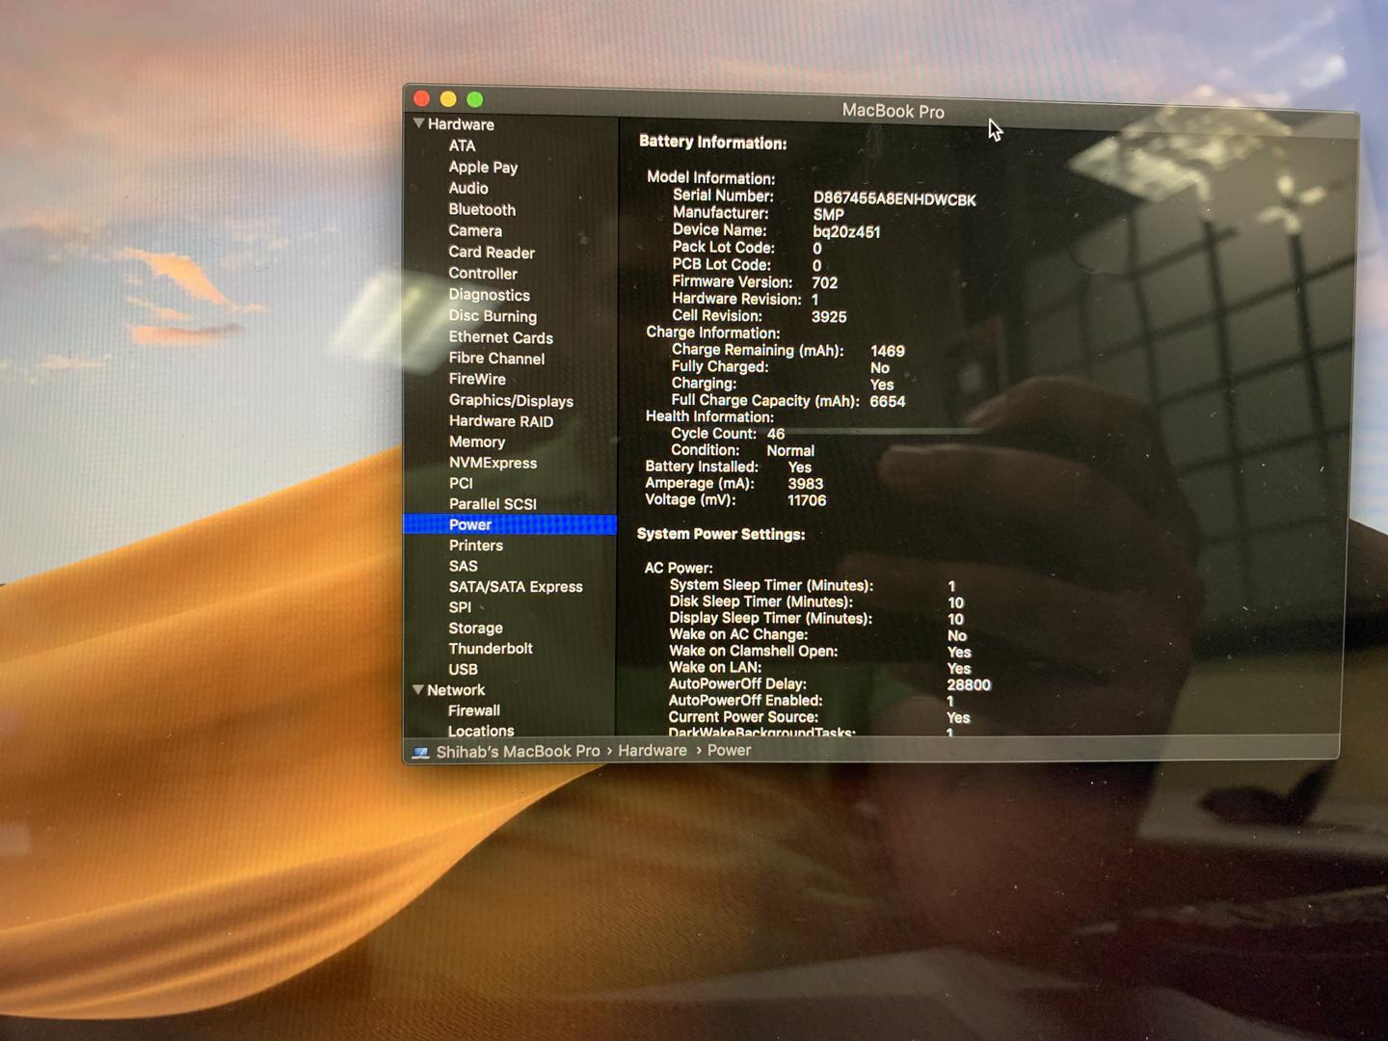This screenshot has height=1041, width=1388.
Task: Click the battery serial number value
Action: coord(894,200)
